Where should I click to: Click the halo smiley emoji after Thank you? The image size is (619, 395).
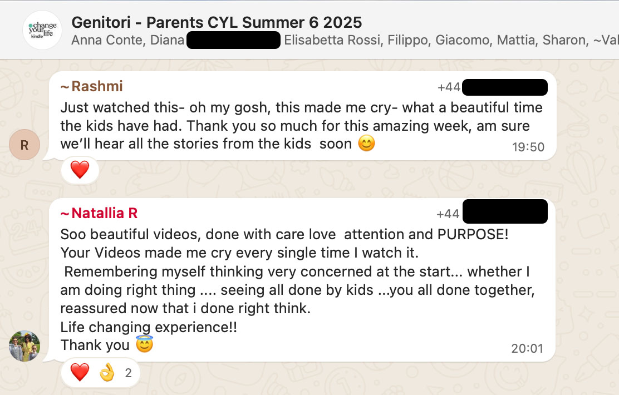click(145, 344)
